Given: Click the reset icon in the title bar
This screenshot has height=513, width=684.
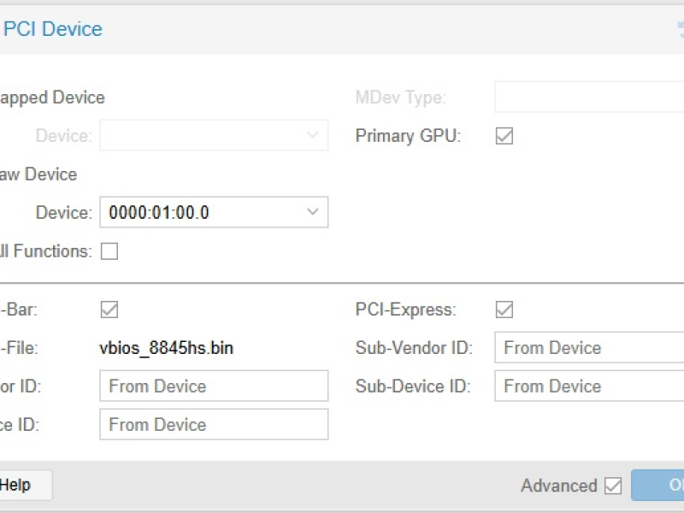Looking at the screenshot, I should (681, 30).
